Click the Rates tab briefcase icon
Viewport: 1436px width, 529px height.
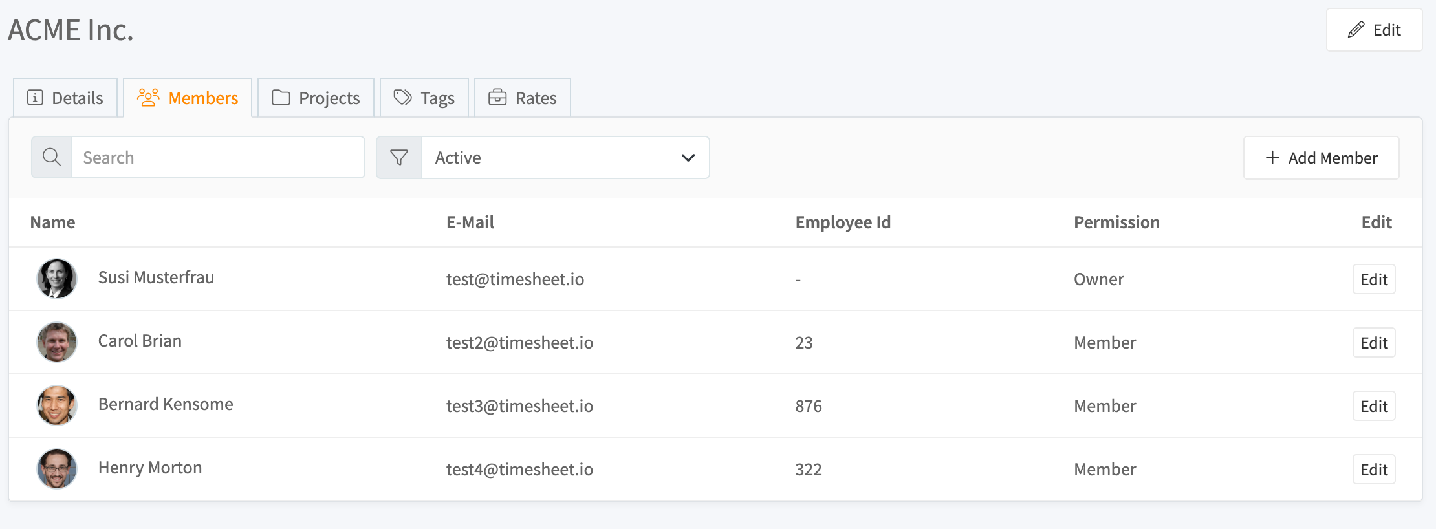tap(497, 98)
